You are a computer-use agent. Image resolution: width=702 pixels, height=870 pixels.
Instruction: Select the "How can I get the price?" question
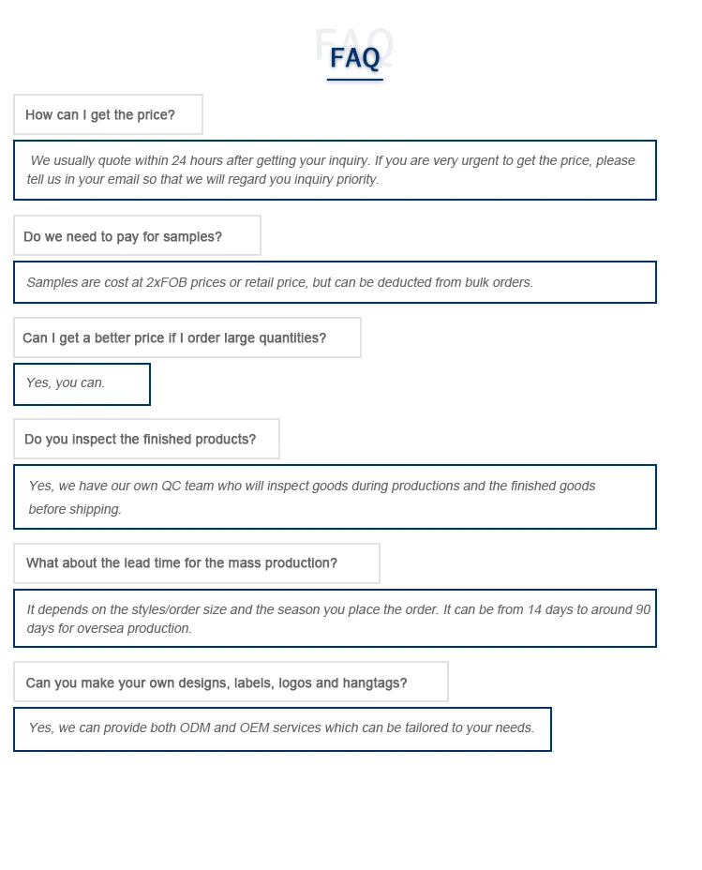coord(100,114)
